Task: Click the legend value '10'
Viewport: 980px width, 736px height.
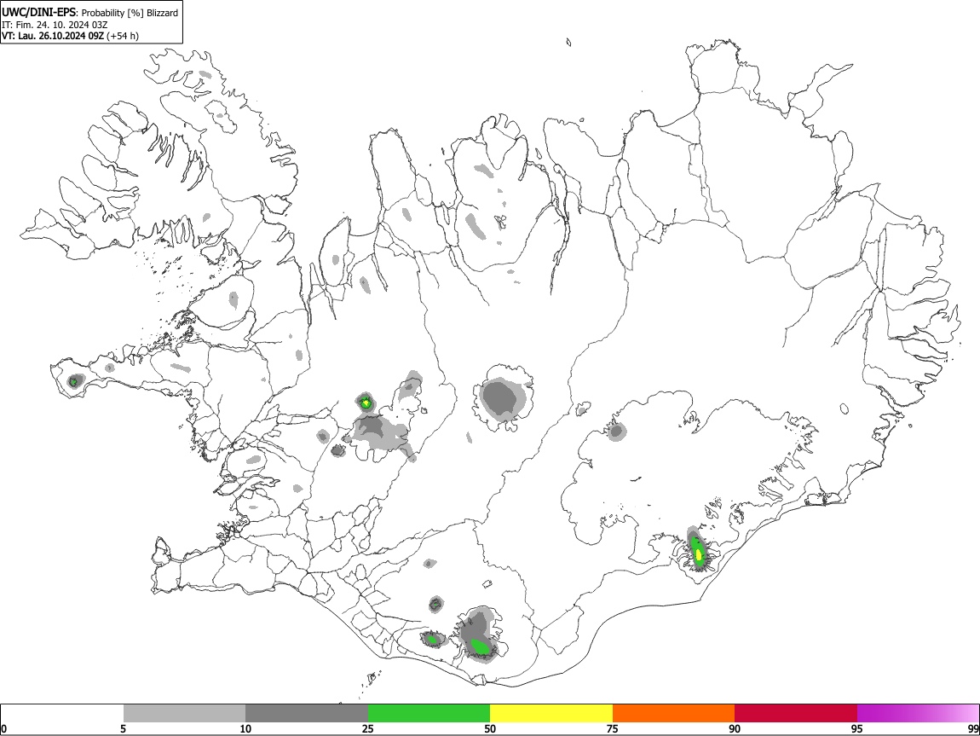Action: click(245, 728)
